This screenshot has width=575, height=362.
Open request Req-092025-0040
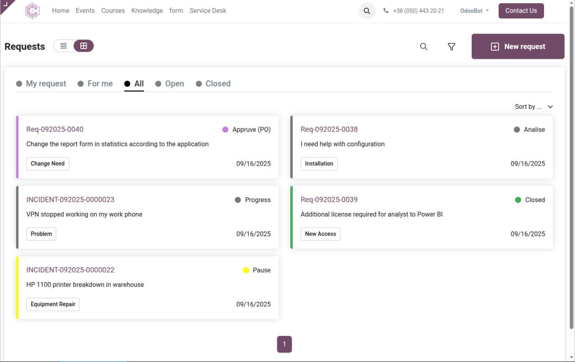(55, 129)
